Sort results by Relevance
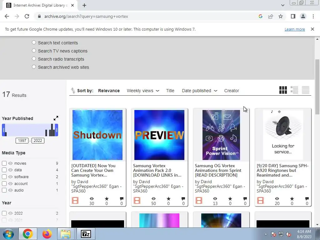The width and height of the screenshot is (320, 240). click(x=109, y=91)
